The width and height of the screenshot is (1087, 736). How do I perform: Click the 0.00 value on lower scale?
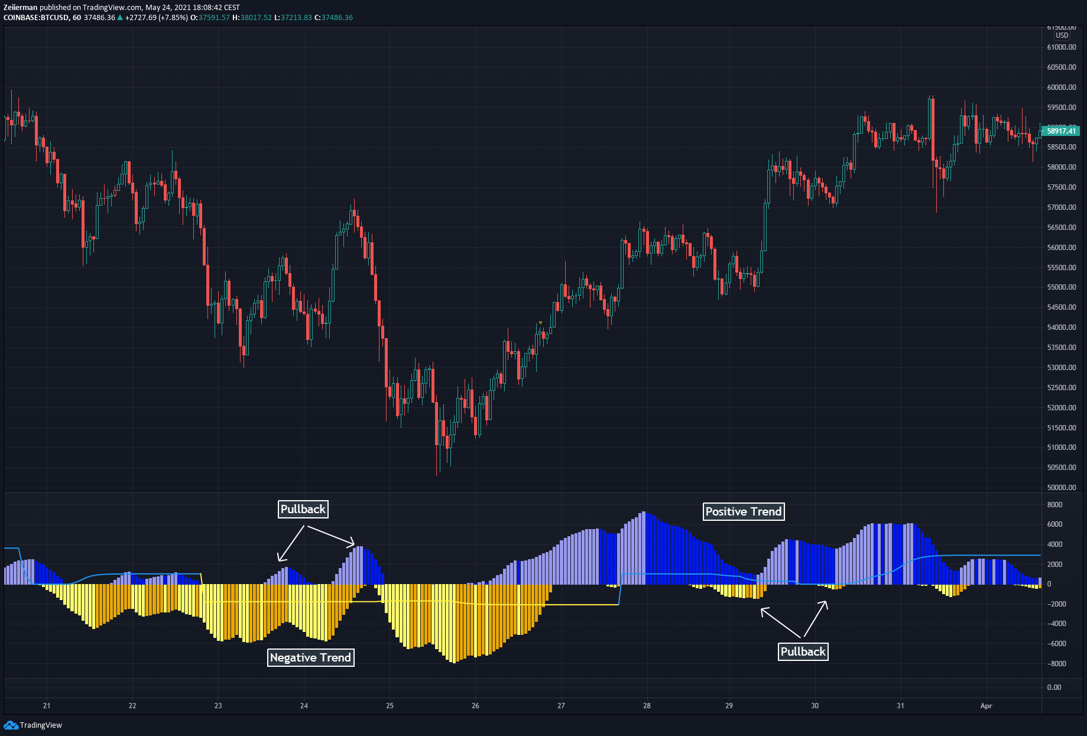tap(1054, 688)
